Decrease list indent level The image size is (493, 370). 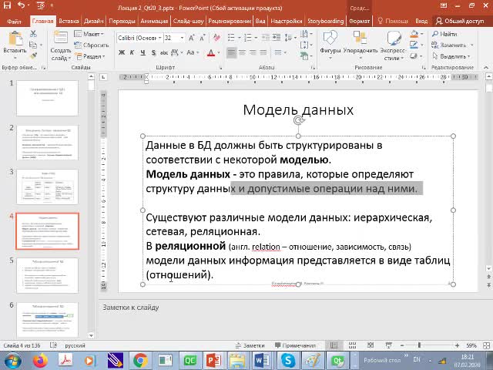(x=266, y=38)
